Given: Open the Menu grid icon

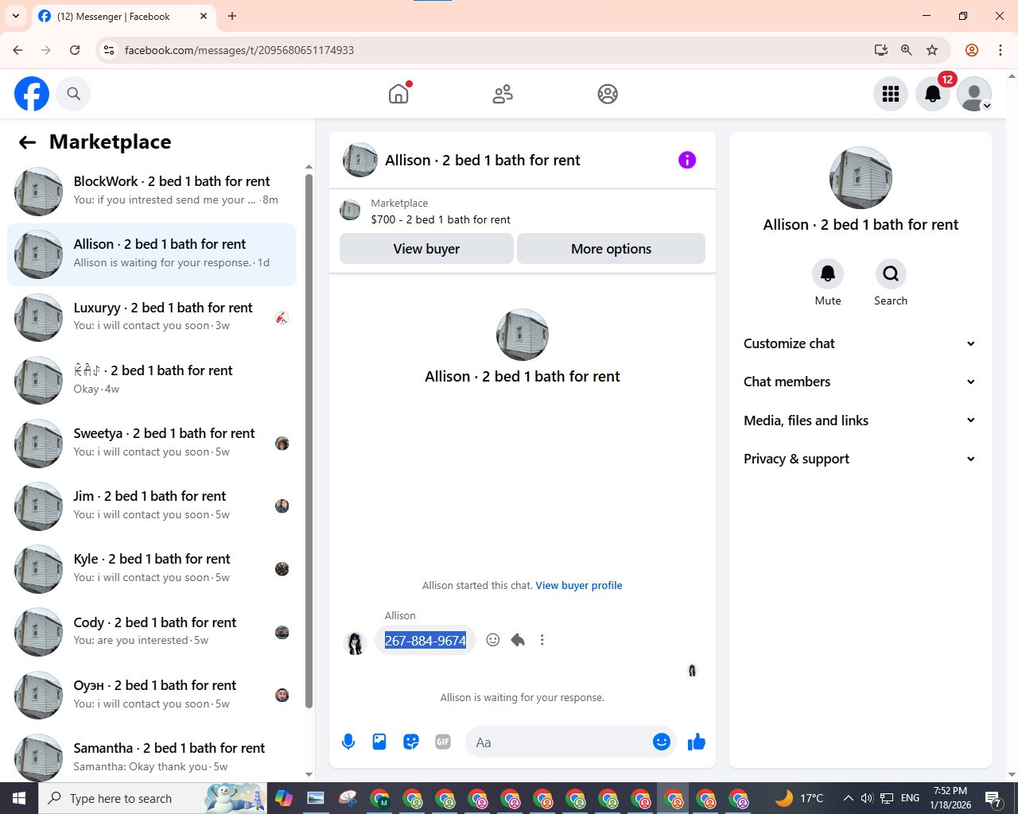Looking at the screenshot, I should coord(891,94).
